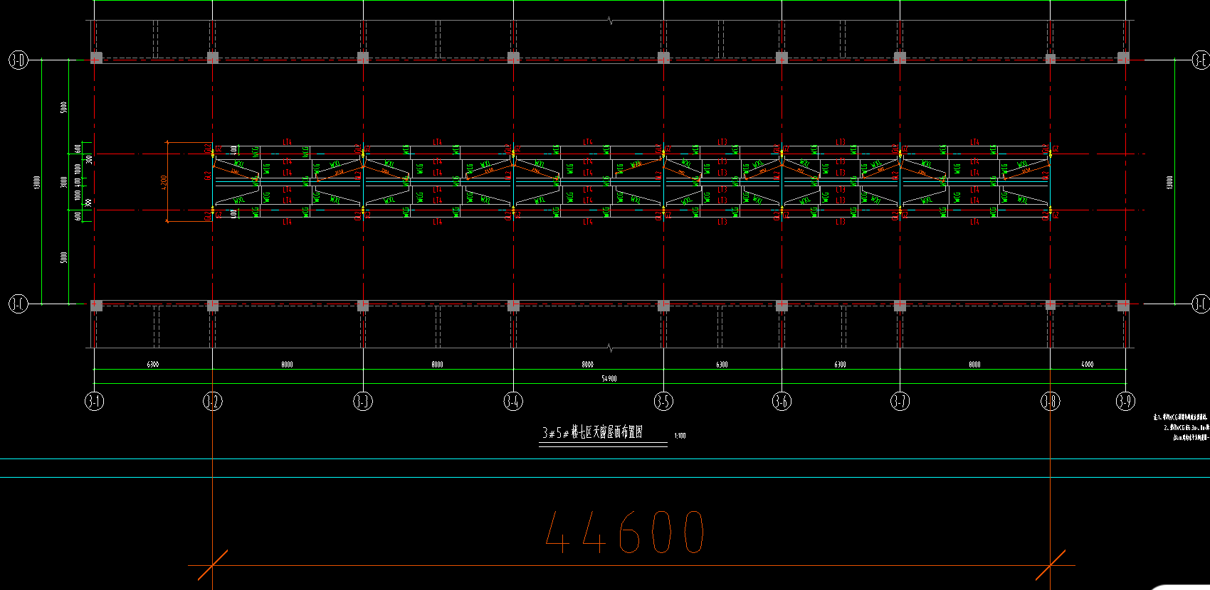Click the 8000 dimension between axes 3-4 and 3-5

[x=587, y=364]
